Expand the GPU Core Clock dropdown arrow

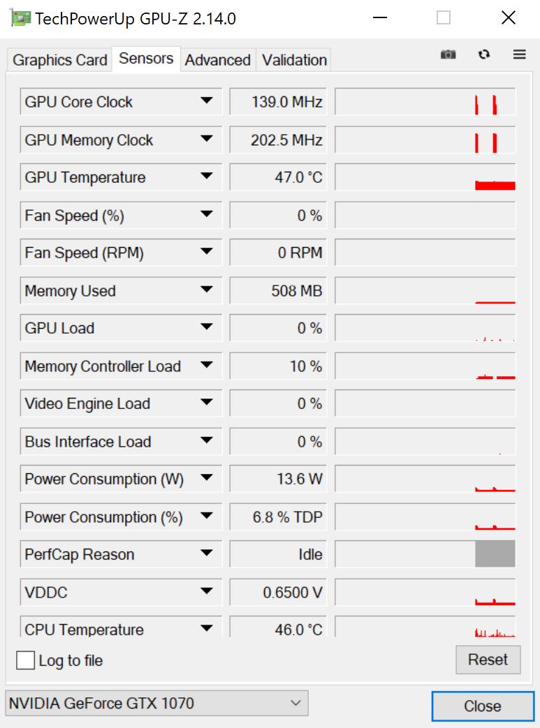tap(206, 101)
